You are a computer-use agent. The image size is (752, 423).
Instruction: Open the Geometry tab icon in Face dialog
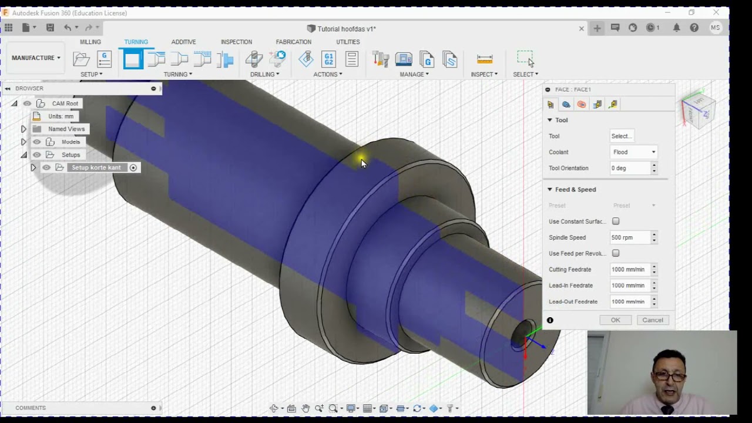[x=566, y=105]
